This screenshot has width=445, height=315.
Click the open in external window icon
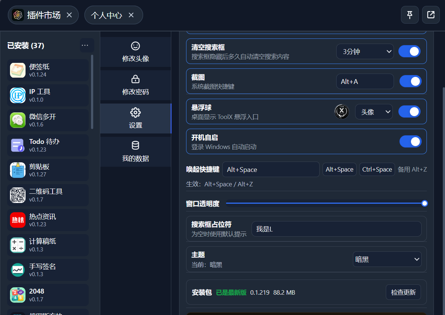pos(431,15)
